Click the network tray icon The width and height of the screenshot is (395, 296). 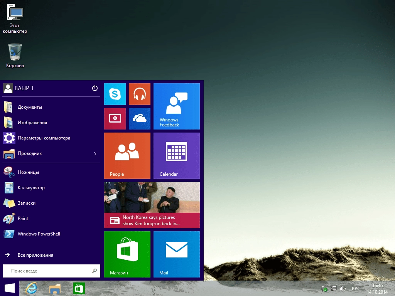334,289
